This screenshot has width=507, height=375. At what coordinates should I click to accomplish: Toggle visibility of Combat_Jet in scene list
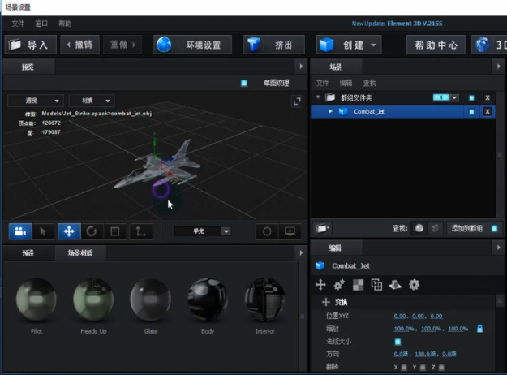point(471,111)
